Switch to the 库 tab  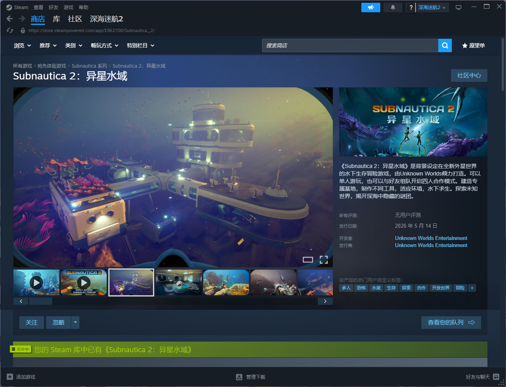click(x=57, y=19)
